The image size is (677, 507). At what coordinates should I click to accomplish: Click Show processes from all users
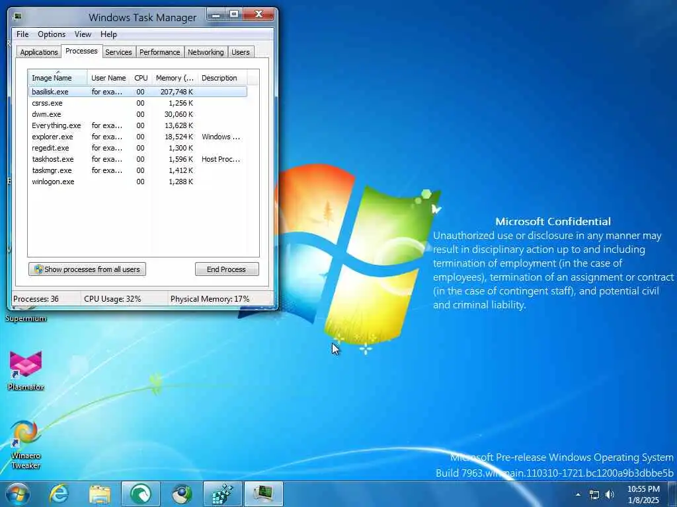point(87,269)
